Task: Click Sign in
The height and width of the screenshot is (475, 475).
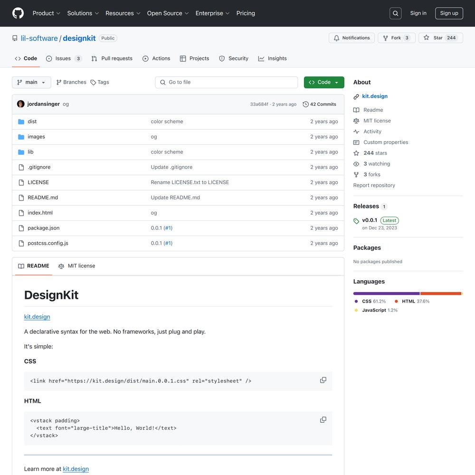Action: (418, 13)
